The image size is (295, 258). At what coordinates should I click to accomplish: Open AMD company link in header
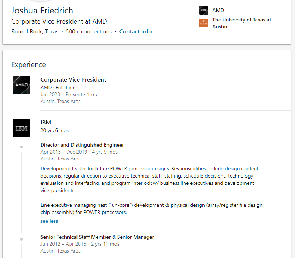(218, 10)
